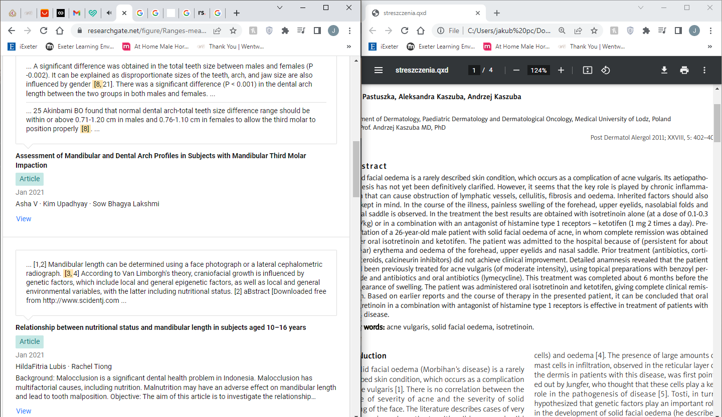Screen dimensions: 722x417
Task: Open Extensions puzzle menu in PDF window
Action: point(646,31)
